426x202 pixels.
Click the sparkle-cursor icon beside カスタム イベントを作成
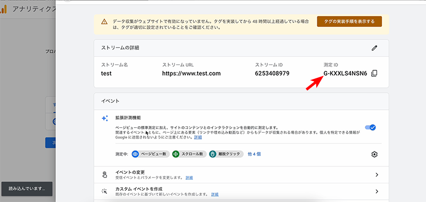[x=105, y=191]
